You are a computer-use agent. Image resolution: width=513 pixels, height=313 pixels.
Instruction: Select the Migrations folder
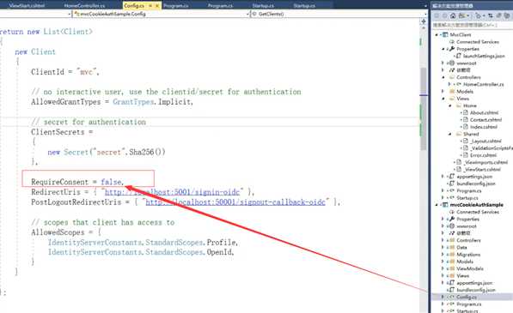coord(468,255)
